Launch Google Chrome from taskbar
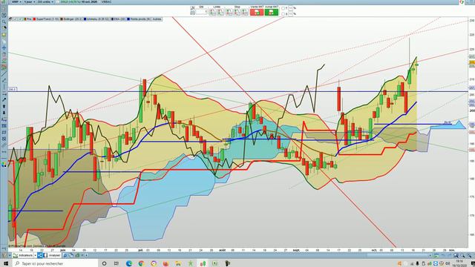The height and width of the screenshot is (267, 475). tap(141, 263)
